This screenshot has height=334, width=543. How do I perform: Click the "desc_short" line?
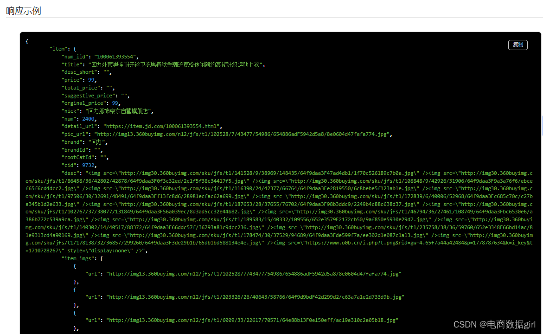[87, 72]
